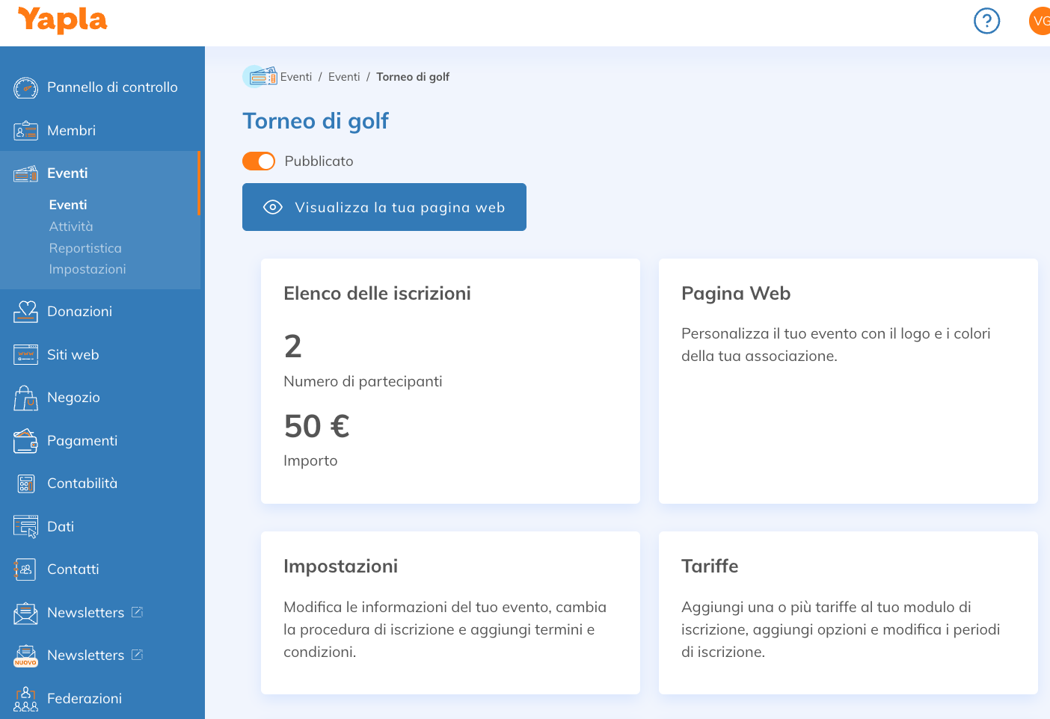1050x719 pixels.
Task: Click the Siti web browser icon
Action: click(x=25, y=355)
